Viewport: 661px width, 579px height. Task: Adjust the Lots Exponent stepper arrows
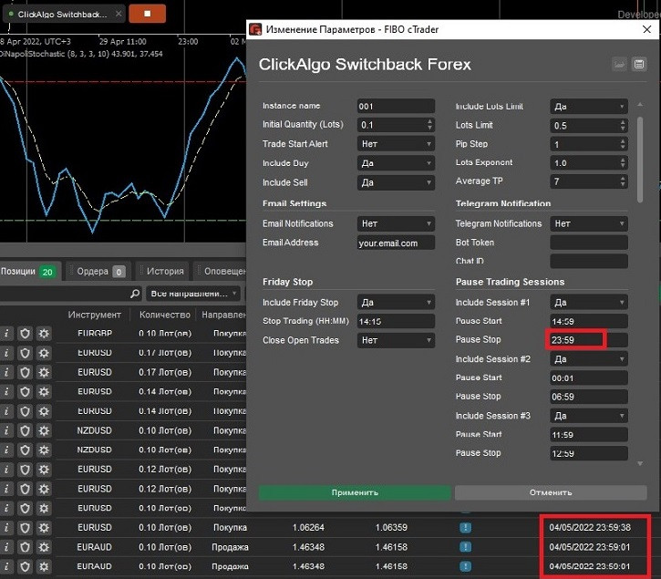(x=623, y=163)
